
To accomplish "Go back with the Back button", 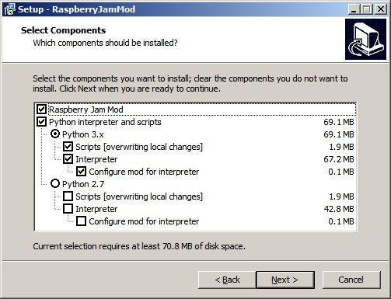I will coord(227,280).
